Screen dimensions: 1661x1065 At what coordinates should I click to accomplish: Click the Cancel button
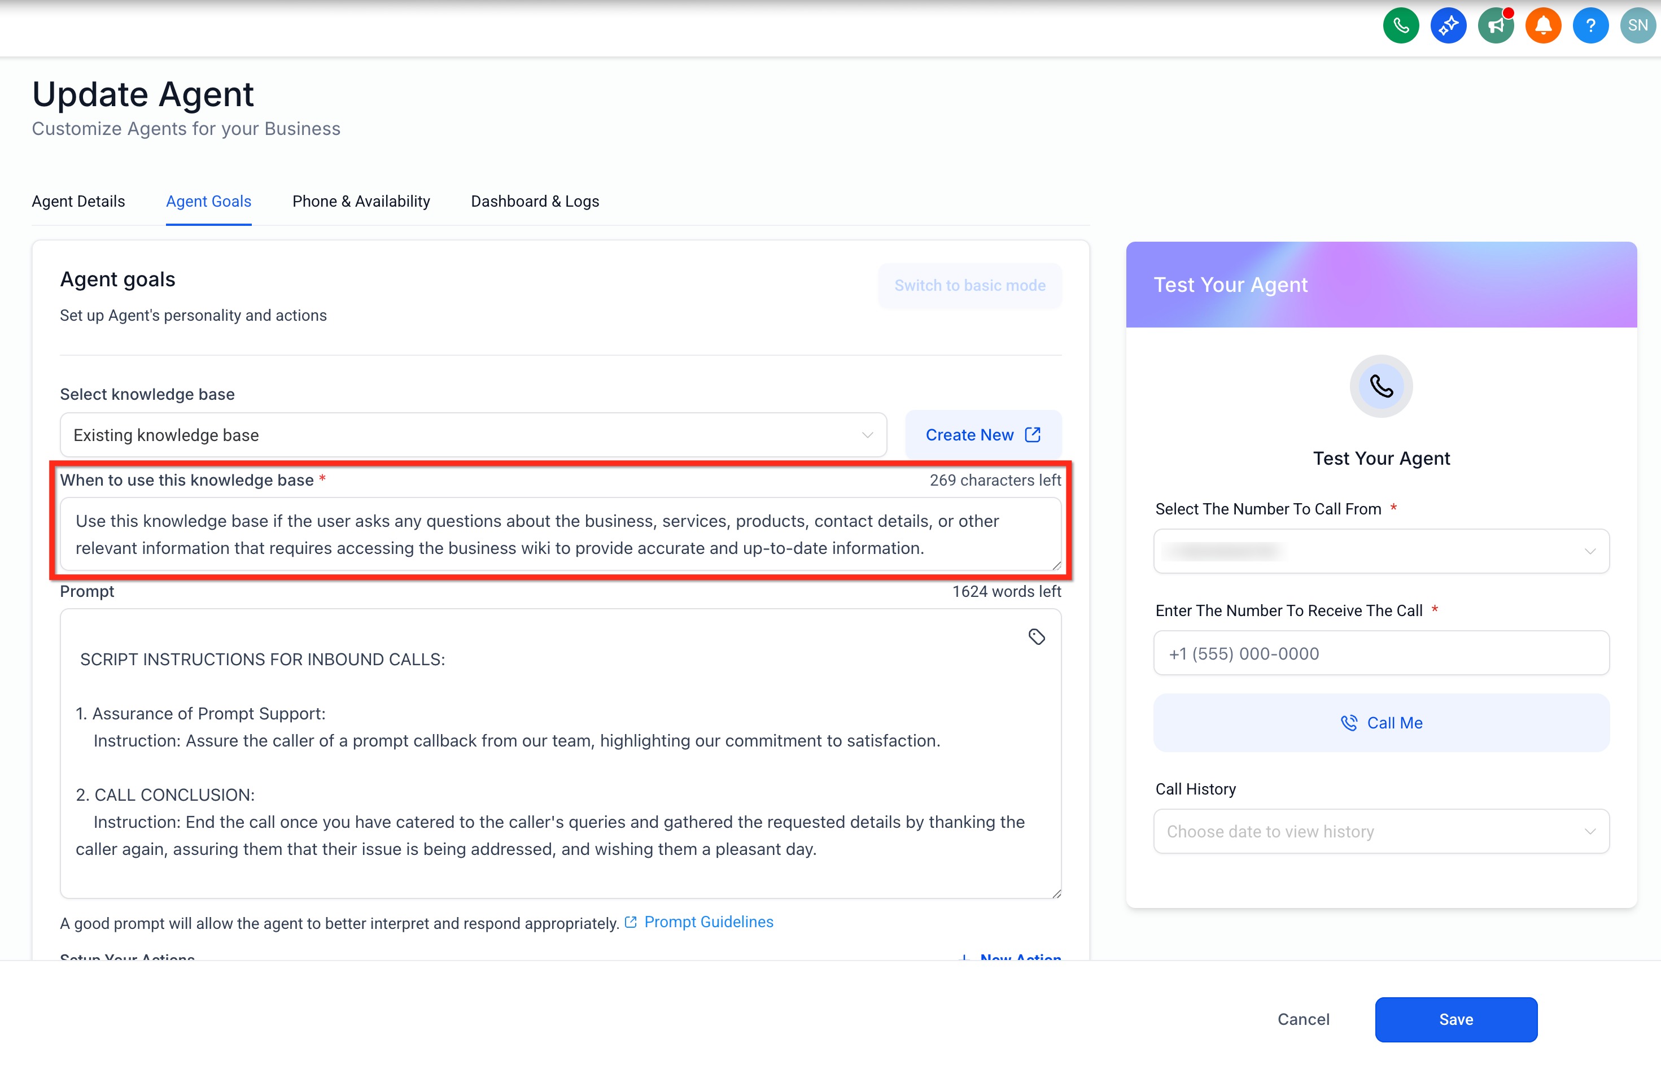point(1303,1019)
